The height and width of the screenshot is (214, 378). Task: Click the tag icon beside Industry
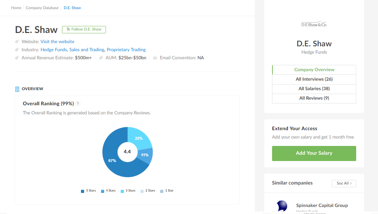pos(17,50)
